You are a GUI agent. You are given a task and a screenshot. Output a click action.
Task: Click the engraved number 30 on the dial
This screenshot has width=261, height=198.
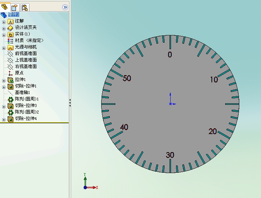click(x=170, y=155)
